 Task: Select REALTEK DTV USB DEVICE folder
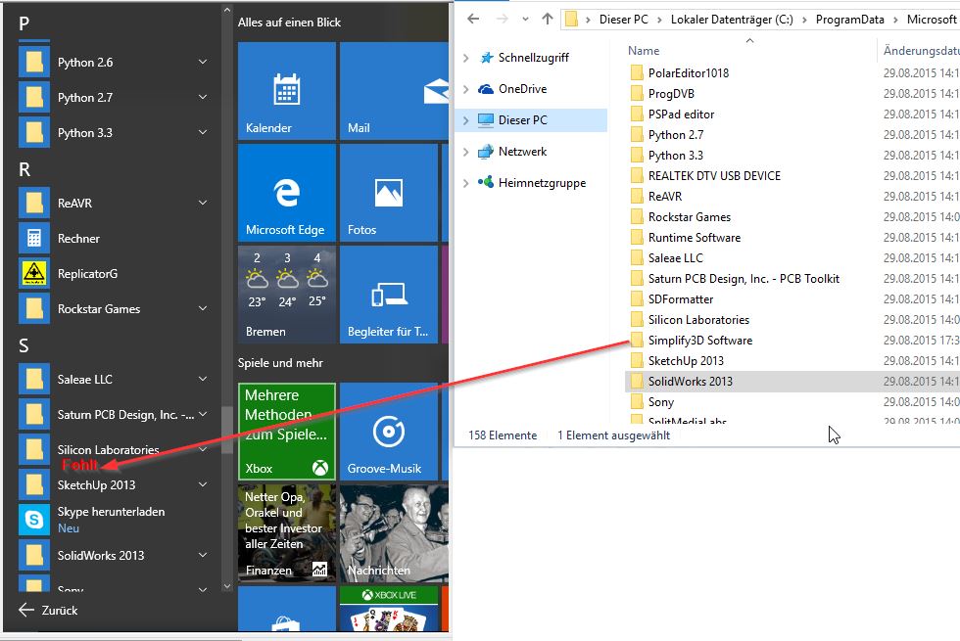click(x=714, y=176)
